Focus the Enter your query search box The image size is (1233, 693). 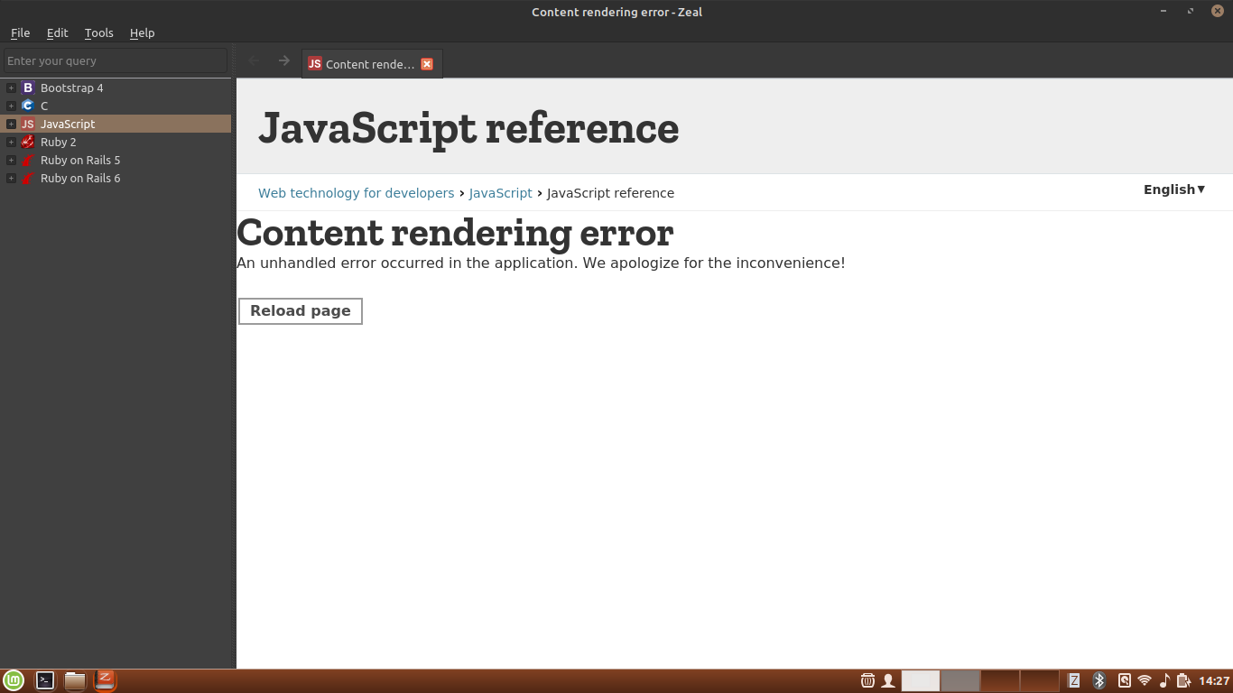coord(116,60)
